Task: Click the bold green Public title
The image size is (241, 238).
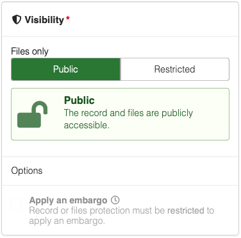Action: (x=79, y=100)
